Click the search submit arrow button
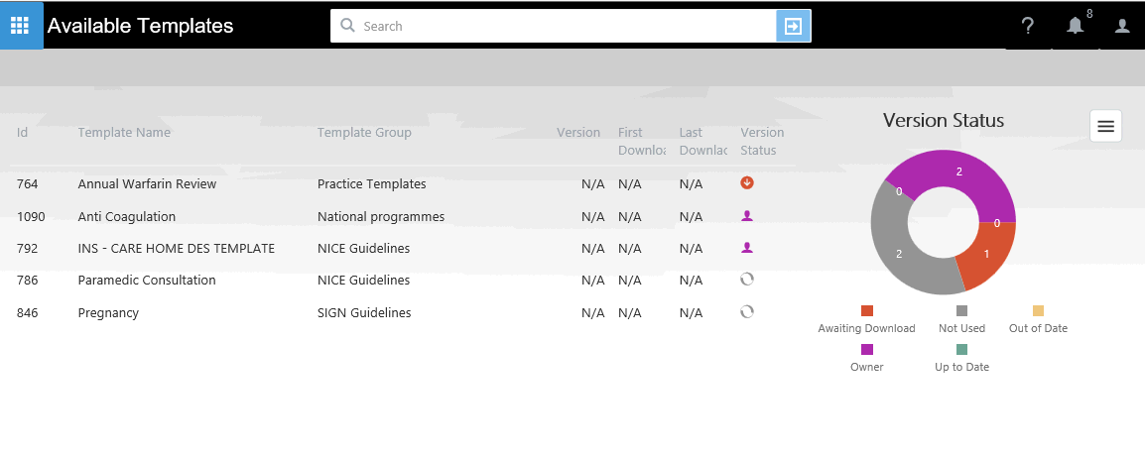This screenshot has height=457, width=1145. (x=793, y=26)
